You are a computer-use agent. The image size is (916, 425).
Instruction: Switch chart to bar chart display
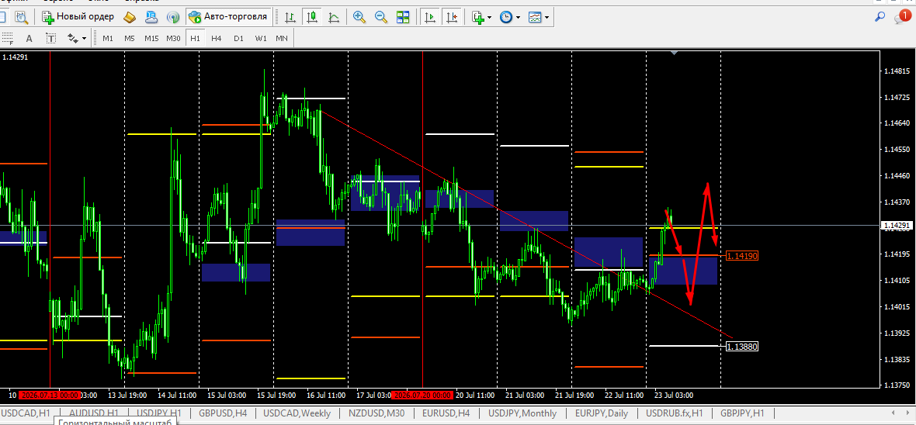click(290, 18)
